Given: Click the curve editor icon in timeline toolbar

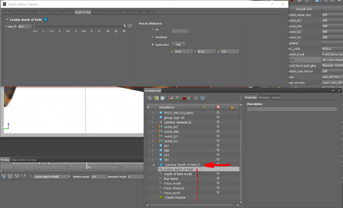Looking at the screenshot, I should click(x=16, y=176).
